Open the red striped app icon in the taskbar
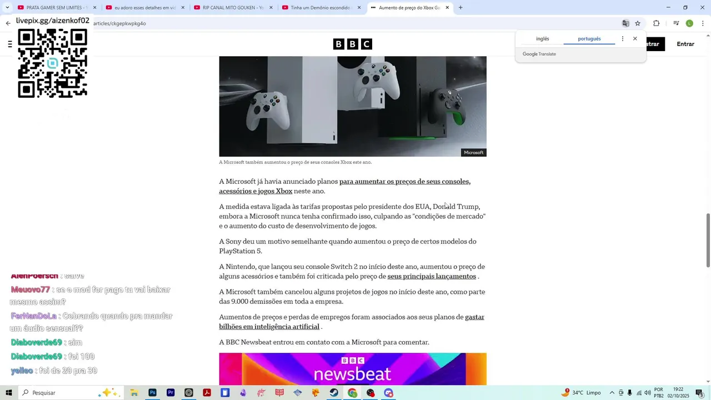The image size is (711, 400). point(279,393)
